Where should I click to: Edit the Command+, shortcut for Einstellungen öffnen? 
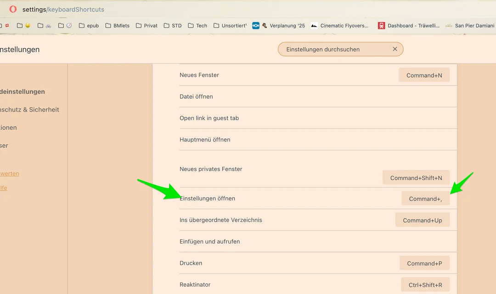click(425, 198)
